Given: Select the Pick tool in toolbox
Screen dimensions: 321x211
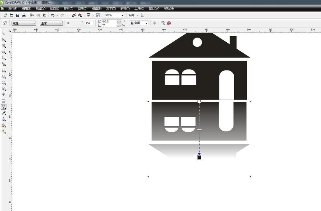Looking at the screenshot, I should [4, 33].
